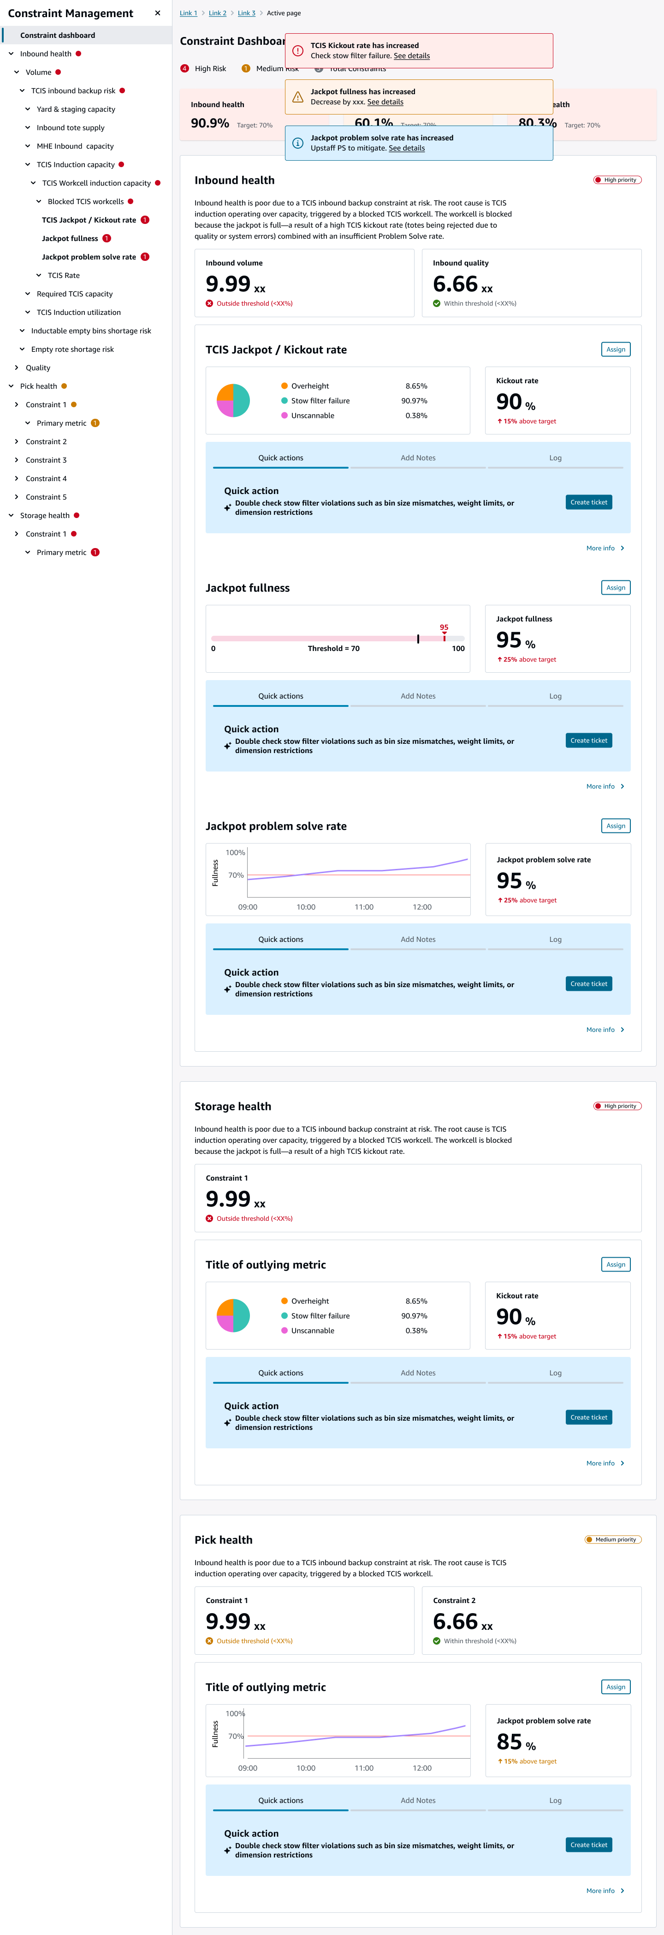
Task: Expand Constraint 2 under Pick health
Action: click(17, 442)
